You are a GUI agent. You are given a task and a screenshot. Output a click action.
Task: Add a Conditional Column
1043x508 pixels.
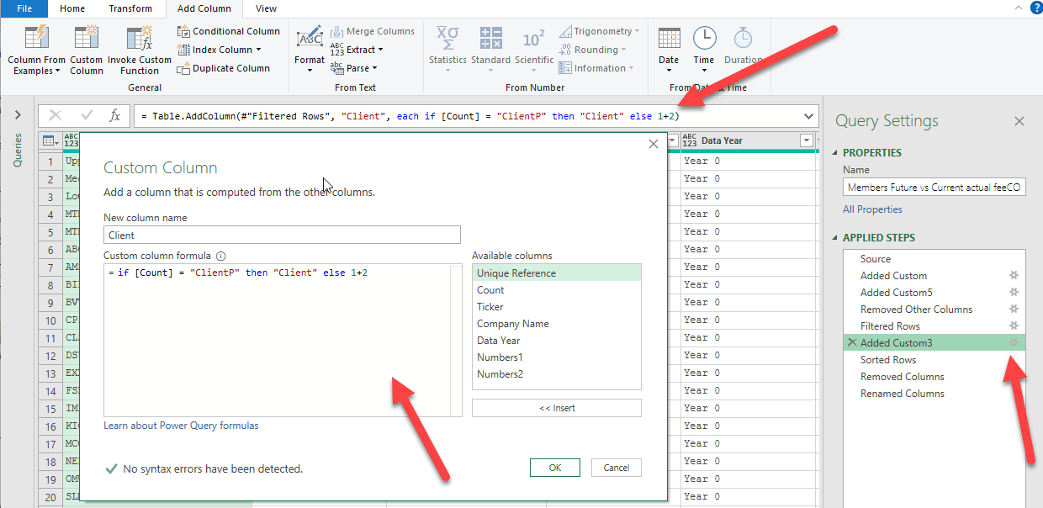click(229, 30)
